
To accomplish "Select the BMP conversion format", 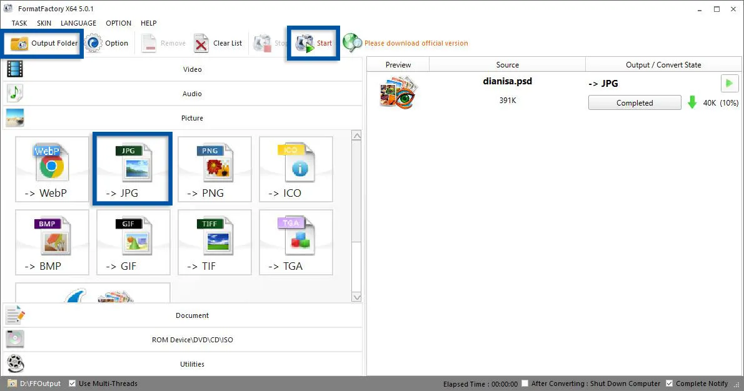I will 52,242.
